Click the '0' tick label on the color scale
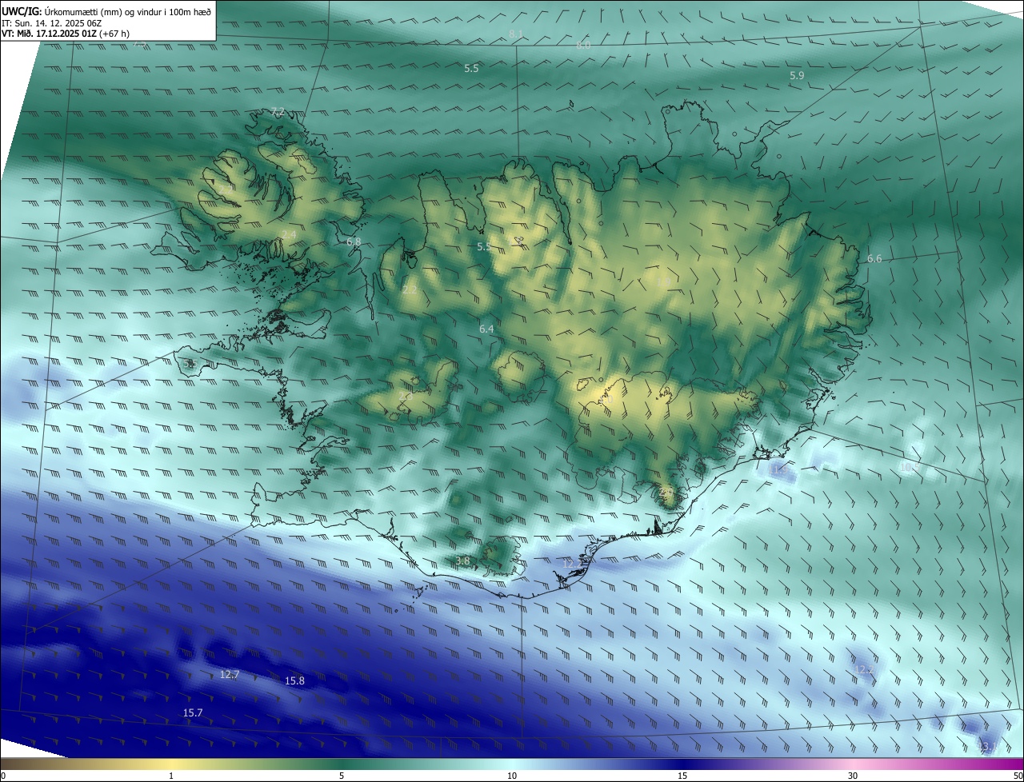This screenshot has width=1024, height=782. click(x=3, y=776)
